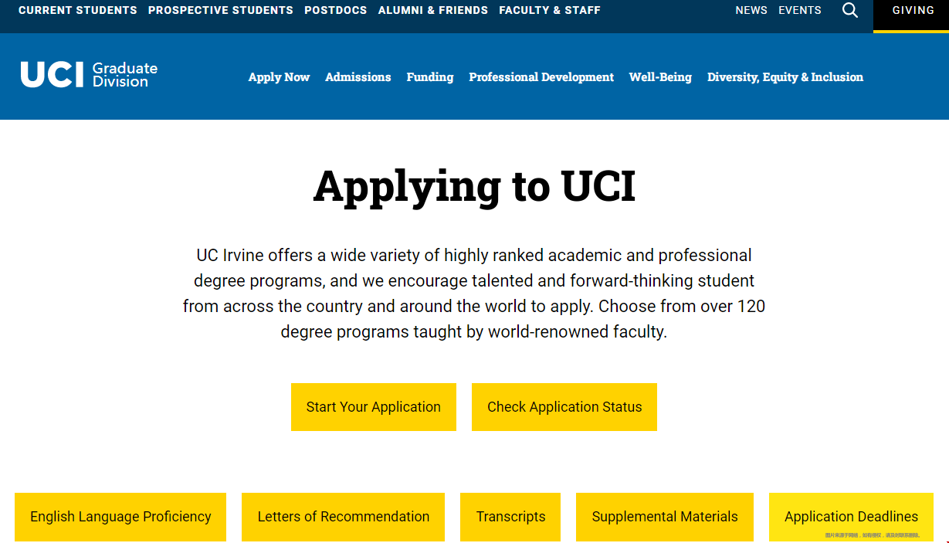949x543 pixels.
Task: Open Diversity, Equity & Inclusion menu
Action: coord(785,77)
